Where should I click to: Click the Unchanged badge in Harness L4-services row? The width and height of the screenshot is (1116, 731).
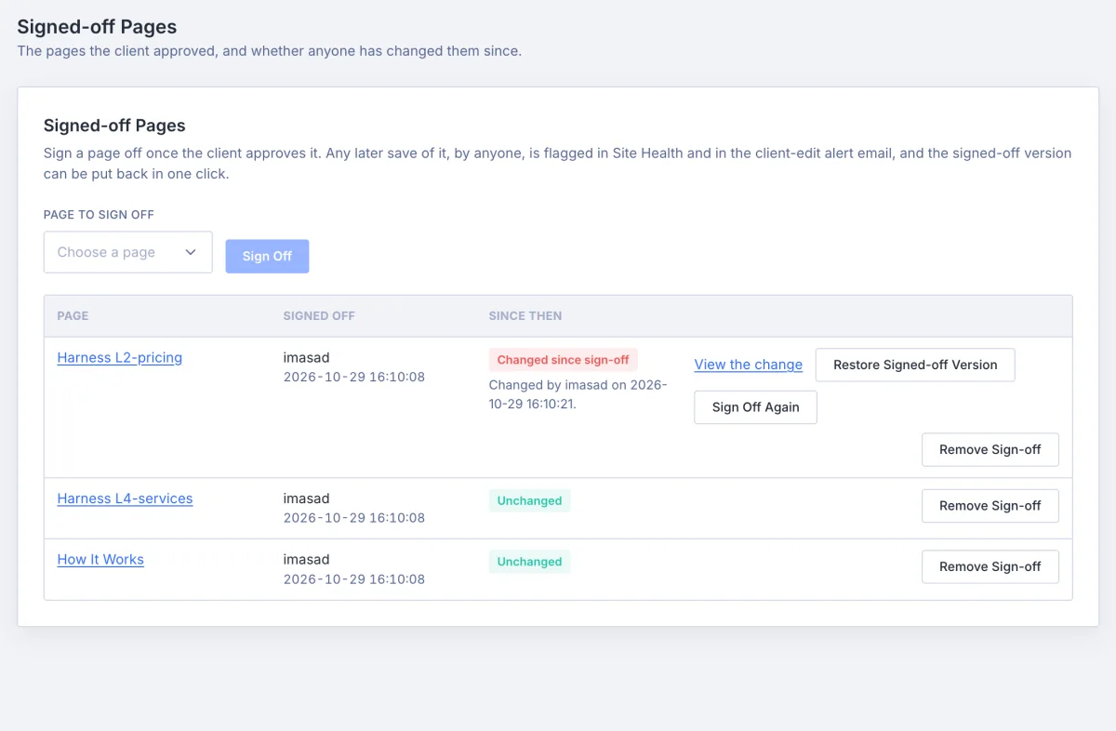529,500
